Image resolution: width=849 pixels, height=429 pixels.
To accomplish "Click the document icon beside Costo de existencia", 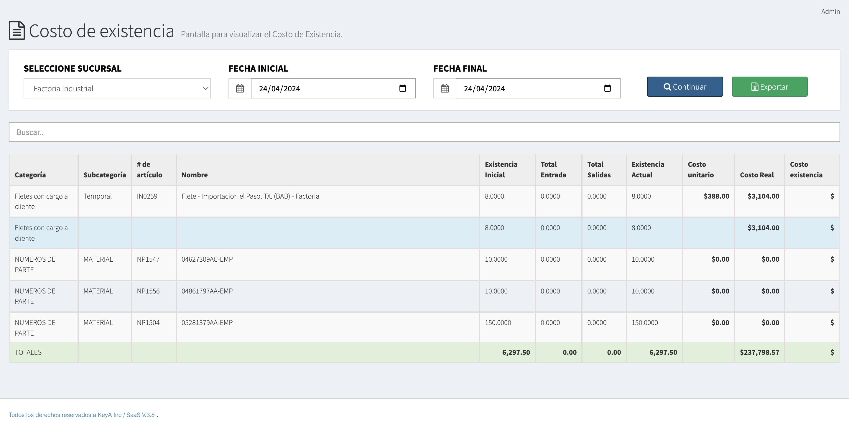I will pos(17,31).
